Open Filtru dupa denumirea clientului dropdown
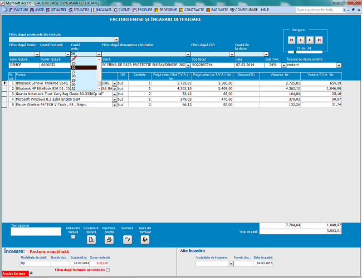This screenshot has height=278, width=362. (x=188, y=54)
